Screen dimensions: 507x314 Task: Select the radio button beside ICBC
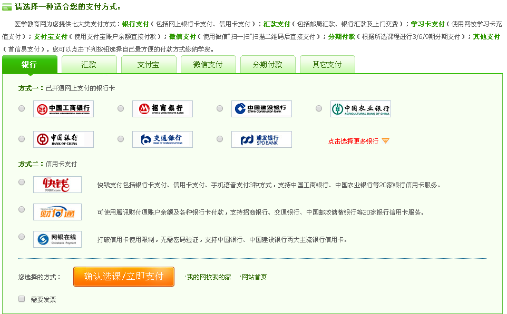[x=22, y=108]
